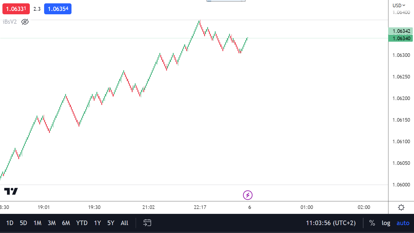This screenshot has width=414, height=233.
Task: Open the go-to-date calendar icon
Action: (147, 223)
